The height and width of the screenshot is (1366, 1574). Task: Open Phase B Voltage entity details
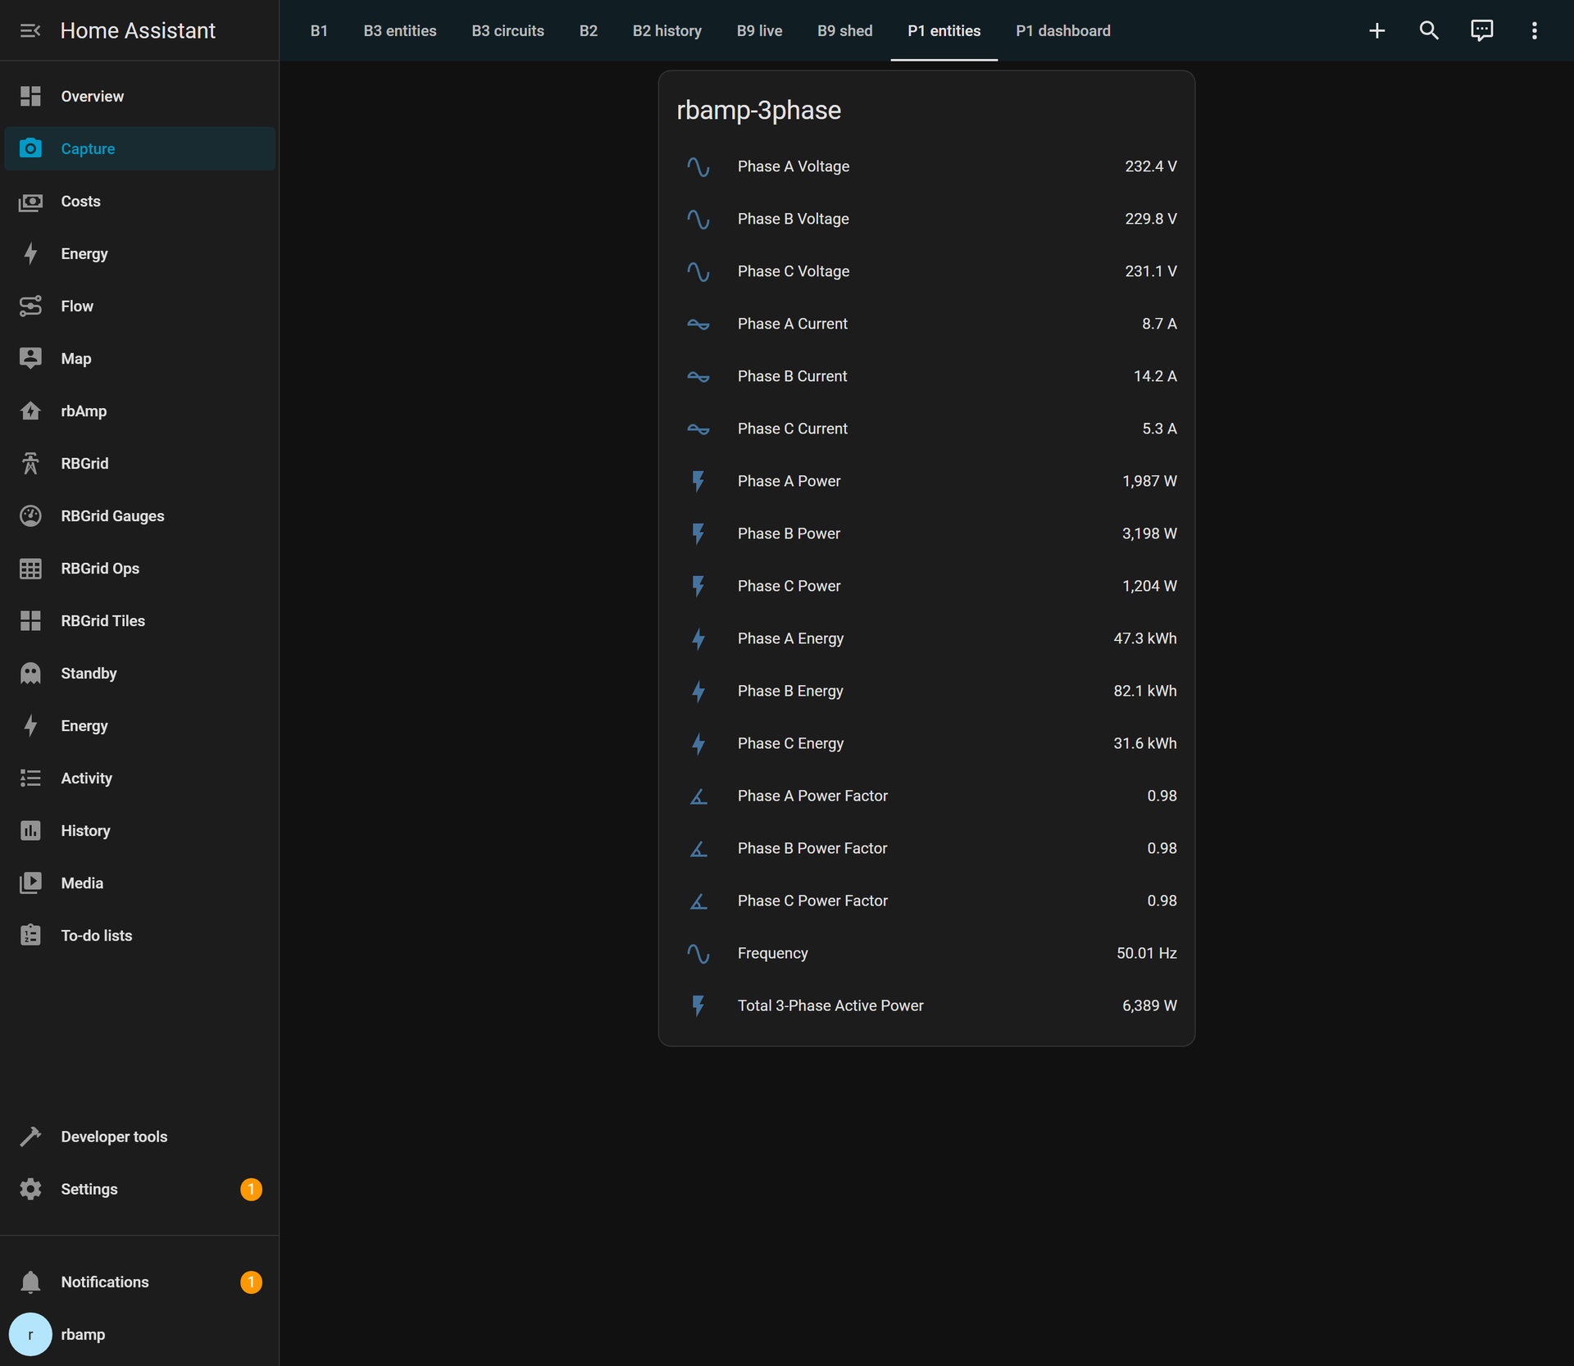(x=926, y=219)
